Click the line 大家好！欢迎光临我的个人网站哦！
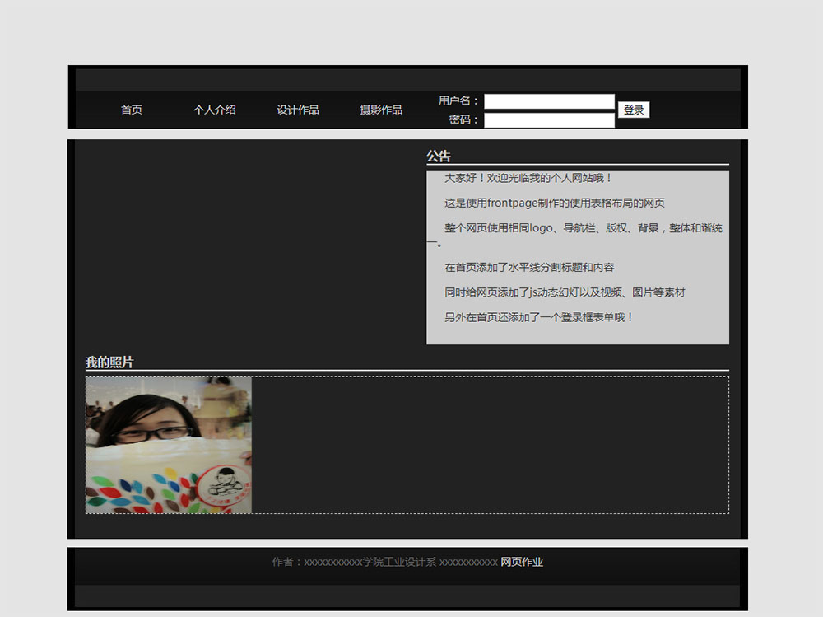 point(528,178)
